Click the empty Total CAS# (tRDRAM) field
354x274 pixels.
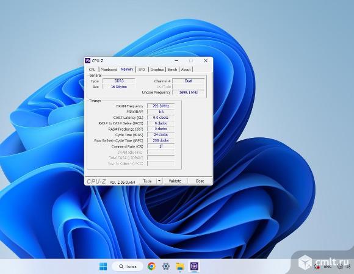(161, 158)
